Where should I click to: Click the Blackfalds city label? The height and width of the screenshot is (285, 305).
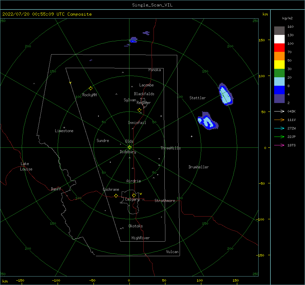click(144, 94)
